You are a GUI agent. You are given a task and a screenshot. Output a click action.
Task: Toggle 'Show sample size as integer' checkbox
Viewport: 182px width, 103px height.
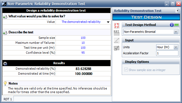click(126, 70)
